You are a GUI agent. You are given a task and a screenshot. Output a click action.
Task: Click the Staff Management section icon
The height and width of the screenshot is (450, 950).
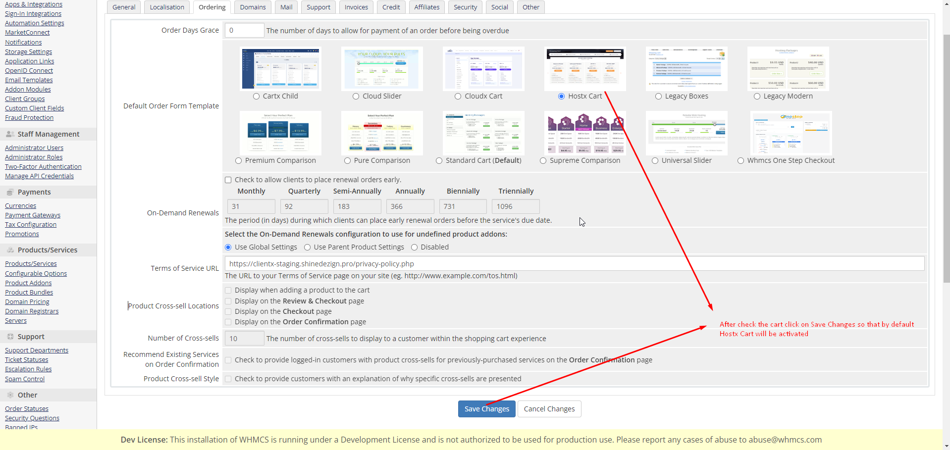[10, 134]
